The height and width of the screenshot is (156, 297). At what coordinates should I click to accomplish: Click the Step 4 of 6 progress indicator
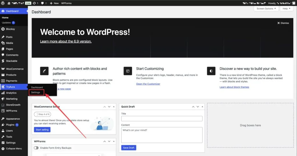(42, 114)
